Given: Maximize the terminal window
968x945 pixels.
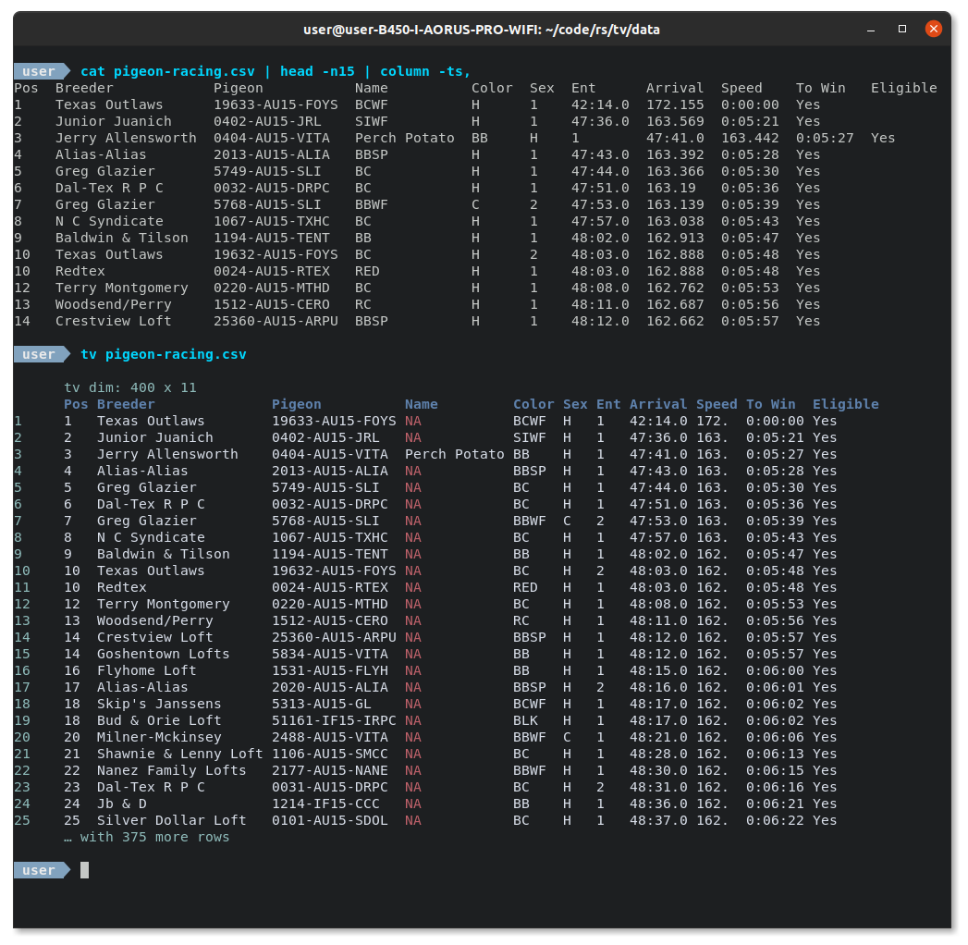Looking at the screenshot, I should (x=902, y=29).
